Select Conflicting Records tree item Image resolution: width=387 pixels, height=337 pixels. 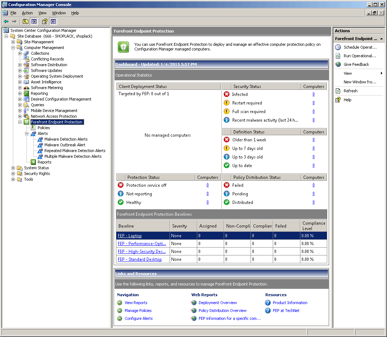(47, 59)
